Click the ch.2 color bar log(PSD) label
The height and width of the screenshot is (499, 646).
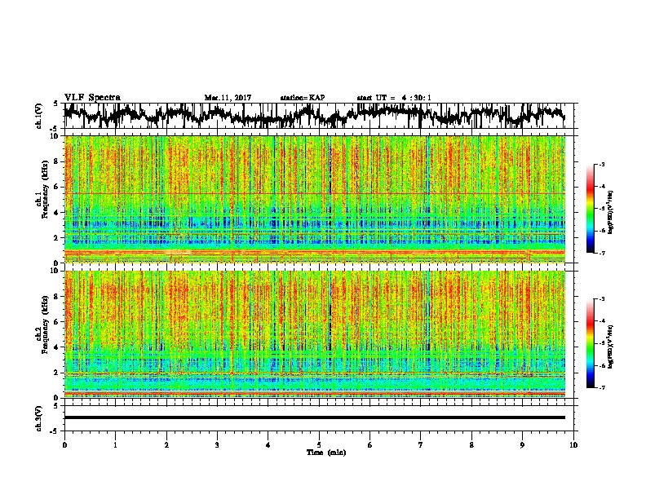610,347
